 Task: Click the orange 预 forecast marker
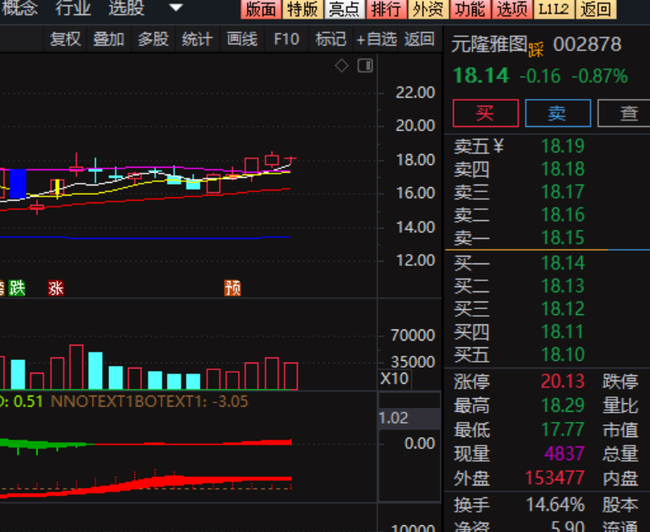(233, 288)
